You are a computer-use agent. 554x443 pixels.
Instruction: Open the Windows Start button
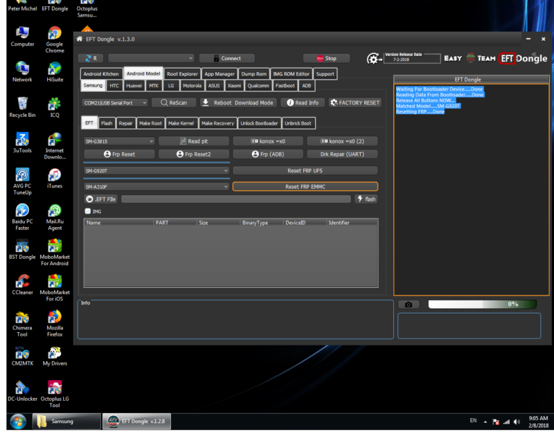(18, 422)
